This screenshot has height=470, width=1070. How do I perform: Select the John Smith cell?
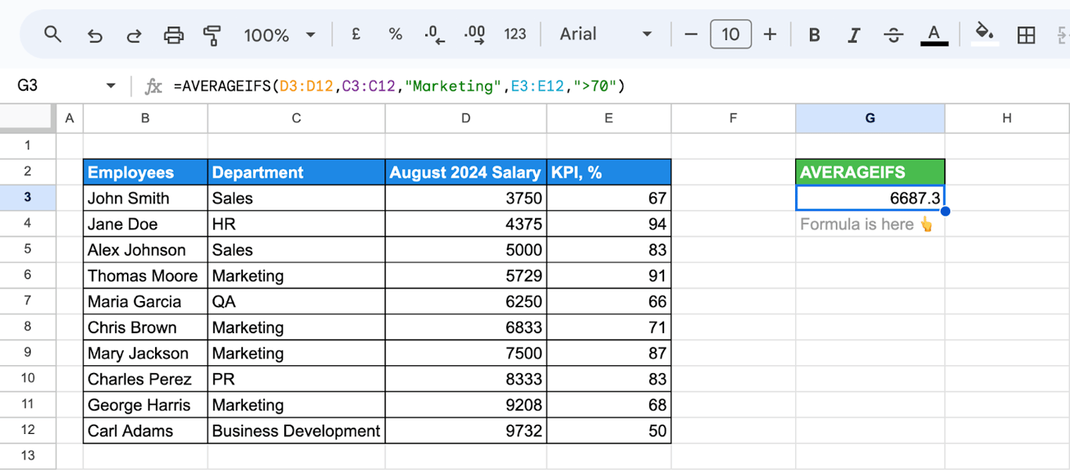click(x=146, y=198)
